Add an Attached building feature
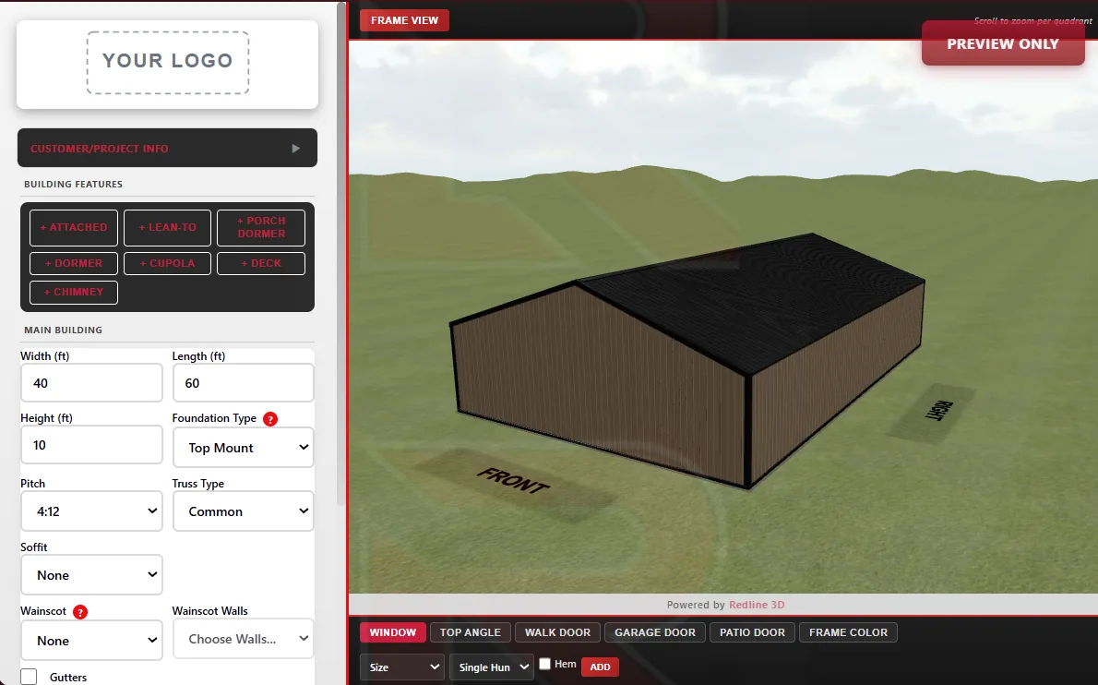This screenshot has height=685, width=1098. [x=74, y=228]
